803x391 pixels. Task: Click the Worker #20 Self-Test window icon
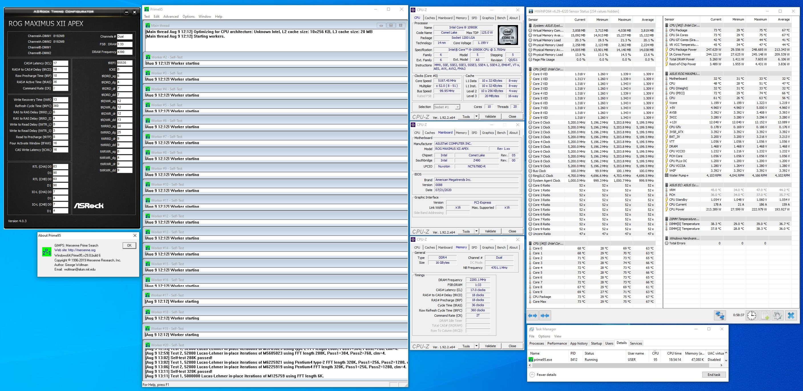coord(148,345)
